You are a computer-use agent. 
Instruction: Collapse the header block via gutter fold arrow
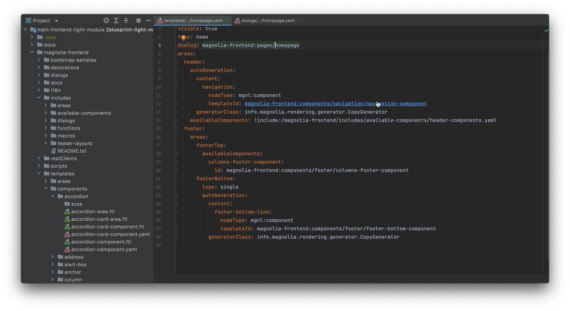click(x=175, y=62)
